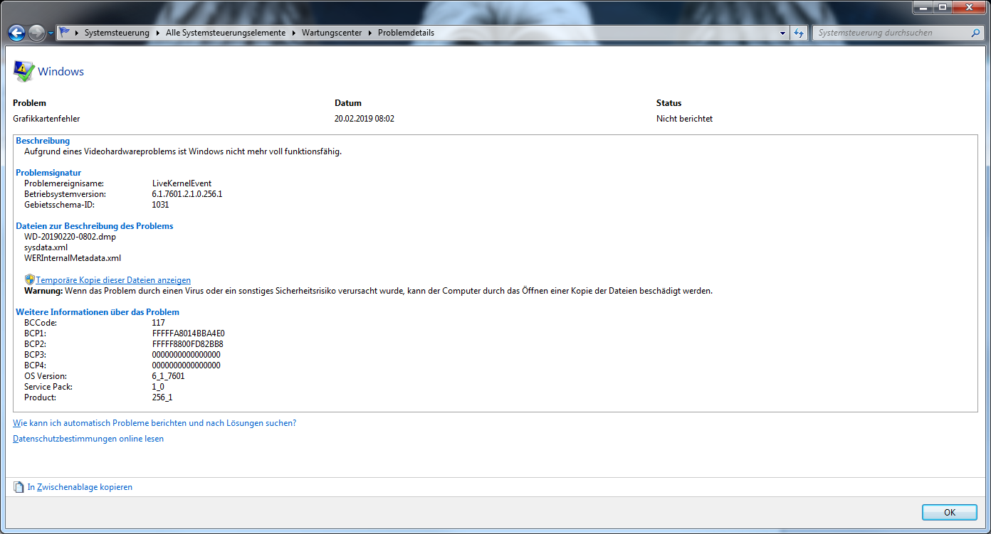Select BCP2 value FFFFF8800FD82BB8

click(x=188, y=344)
